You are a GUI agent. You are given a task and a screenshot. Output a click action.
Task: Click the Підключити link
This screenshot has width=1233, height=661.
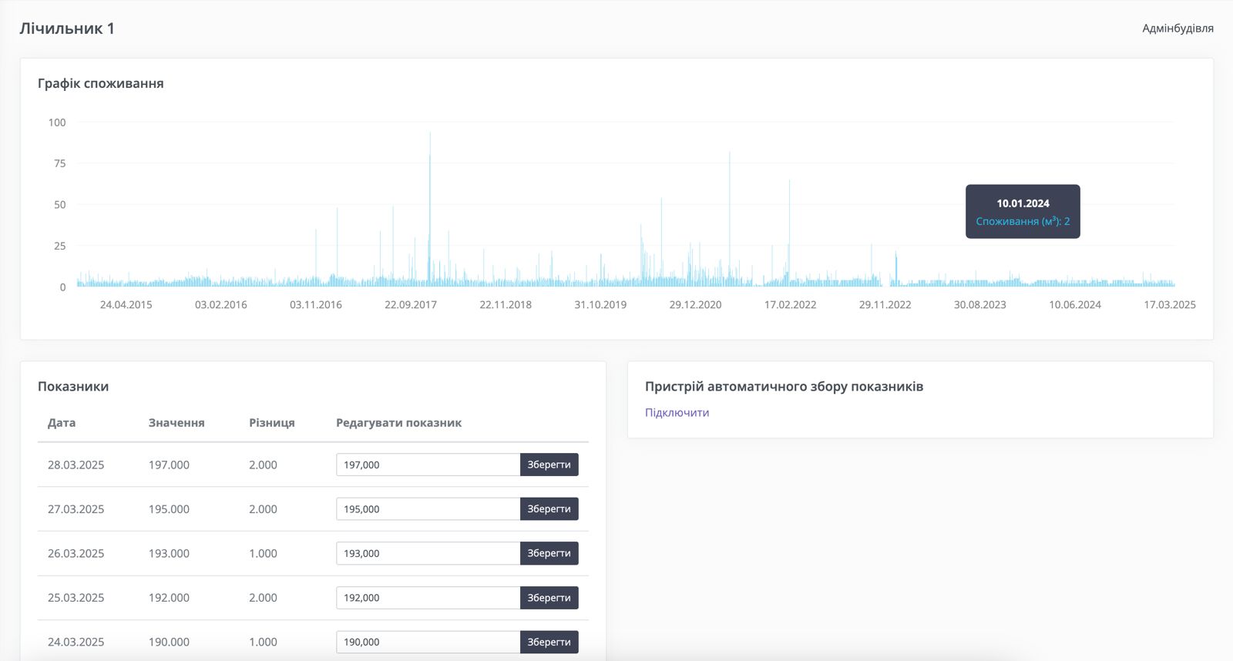pyautogui.click(x=677, y=412)
